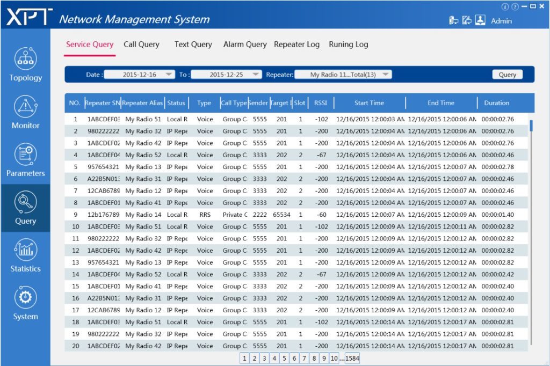This screenshot has height=366, width=550.
Task: Sort by Duration column header
Action: tap(497, 103)
